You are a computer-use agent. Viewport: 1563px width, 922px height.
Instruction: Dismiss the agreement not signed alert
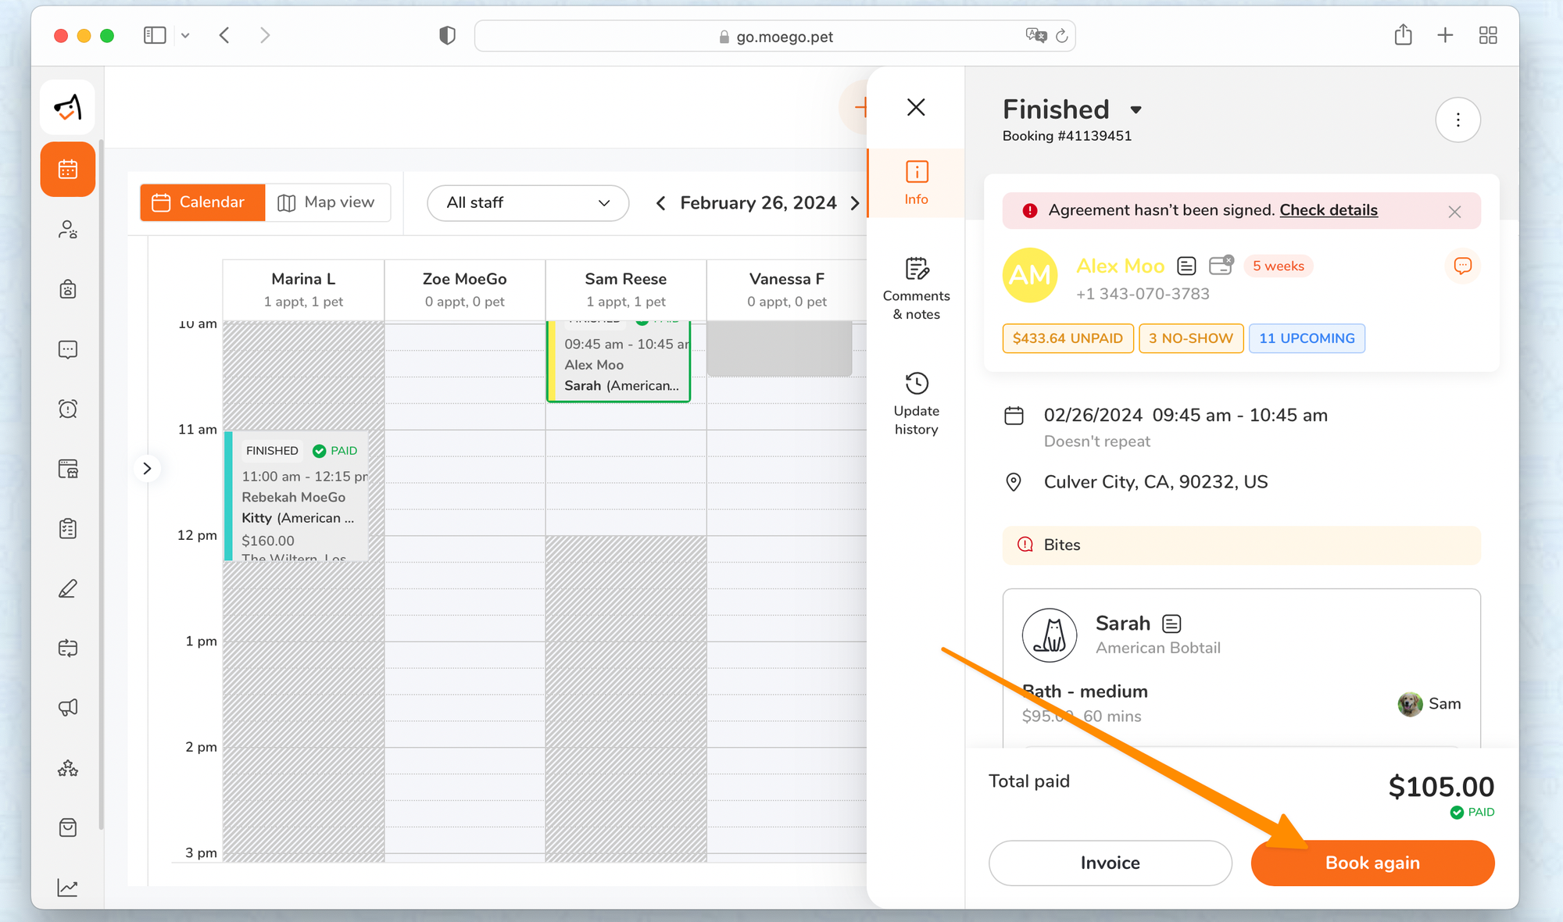[1454, 212]
